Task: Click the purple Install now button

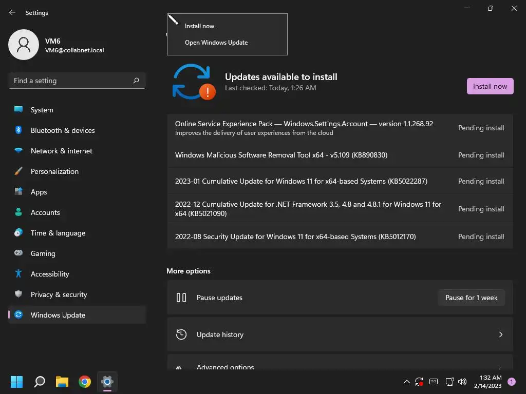Action: [x=490, y=86]
